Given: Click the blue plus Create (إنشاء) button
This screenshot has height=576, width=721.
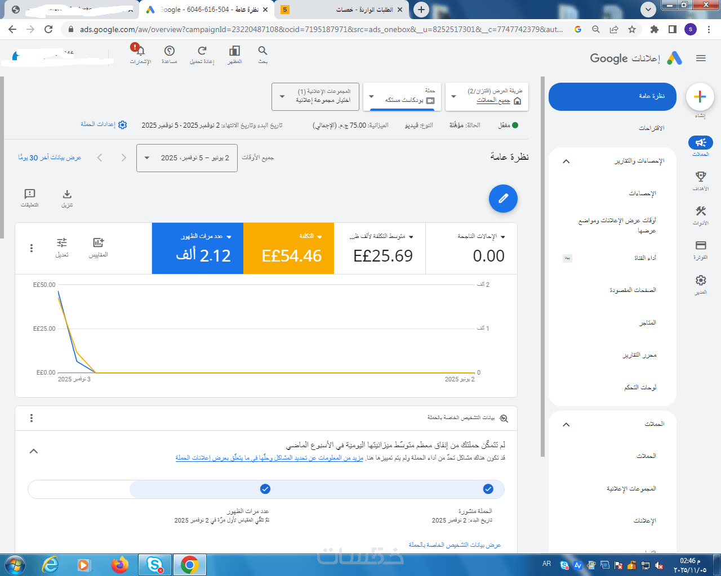Looking at the screenshot, I should (700, 97).
